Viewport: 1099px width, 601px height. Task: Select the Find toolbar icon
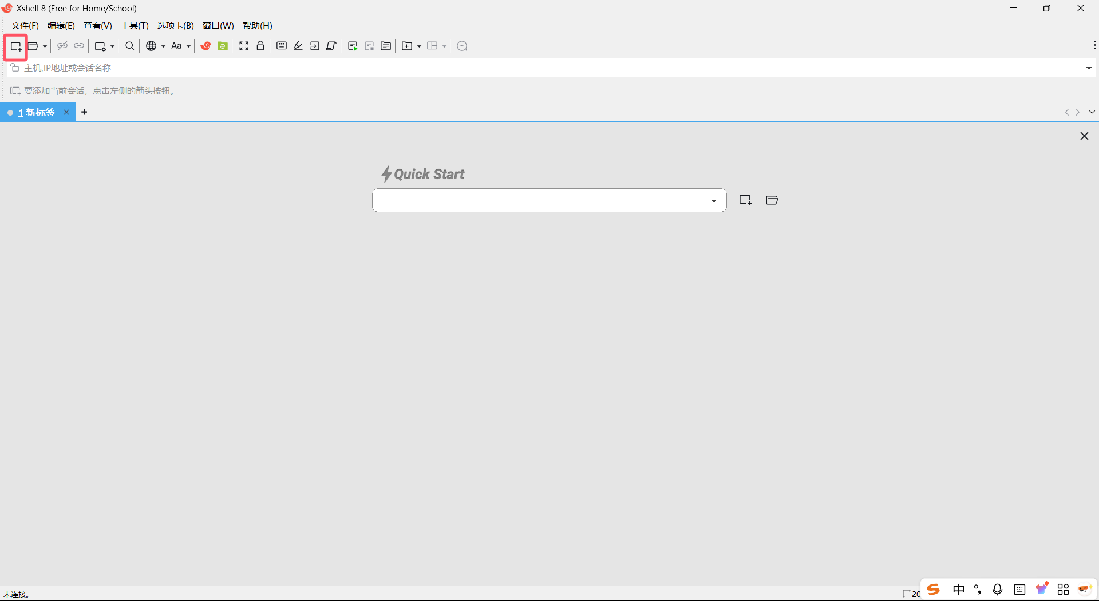[x=129, y=46]
